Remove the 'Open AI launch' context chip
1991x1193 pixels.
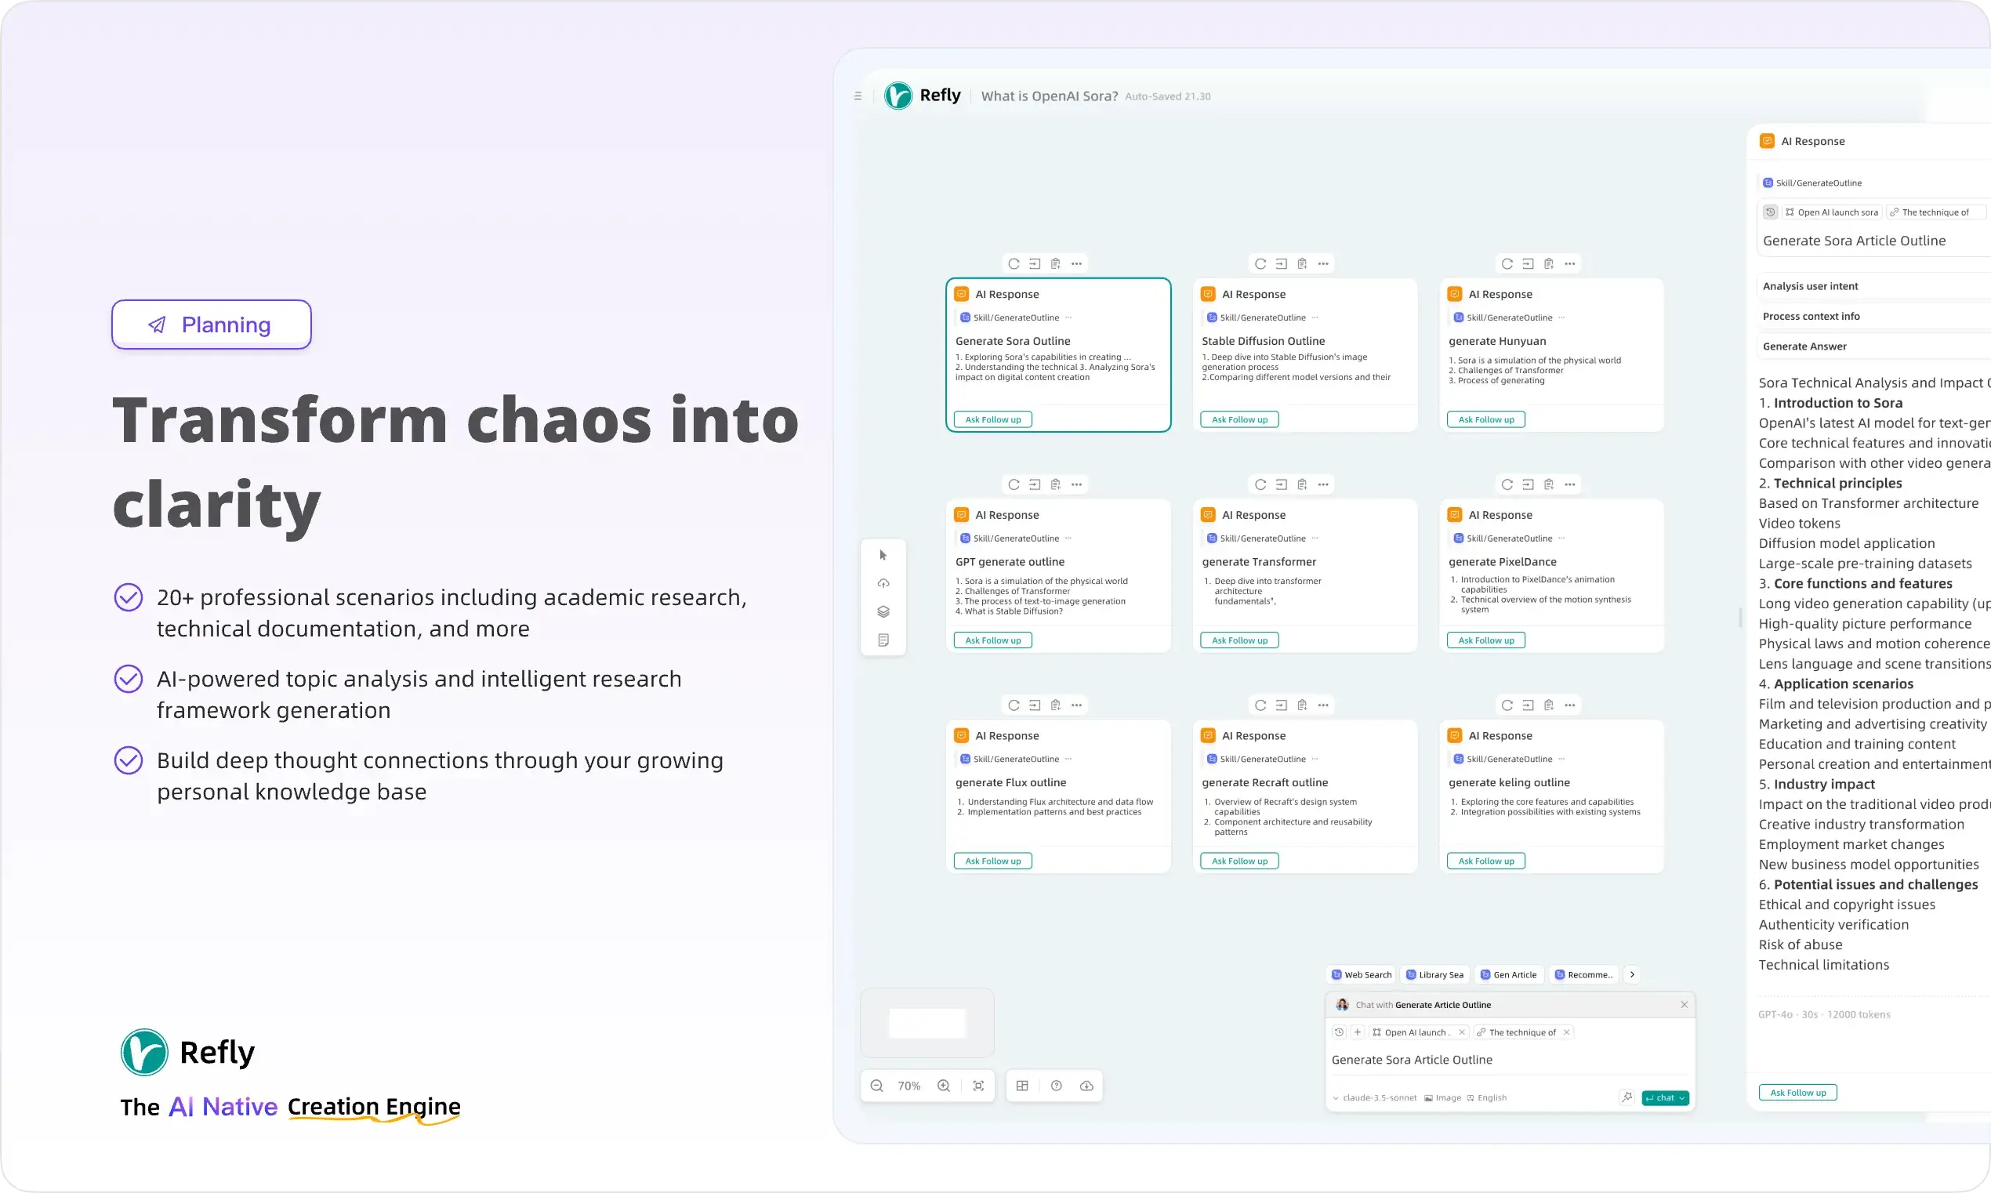(1461, 1032)
